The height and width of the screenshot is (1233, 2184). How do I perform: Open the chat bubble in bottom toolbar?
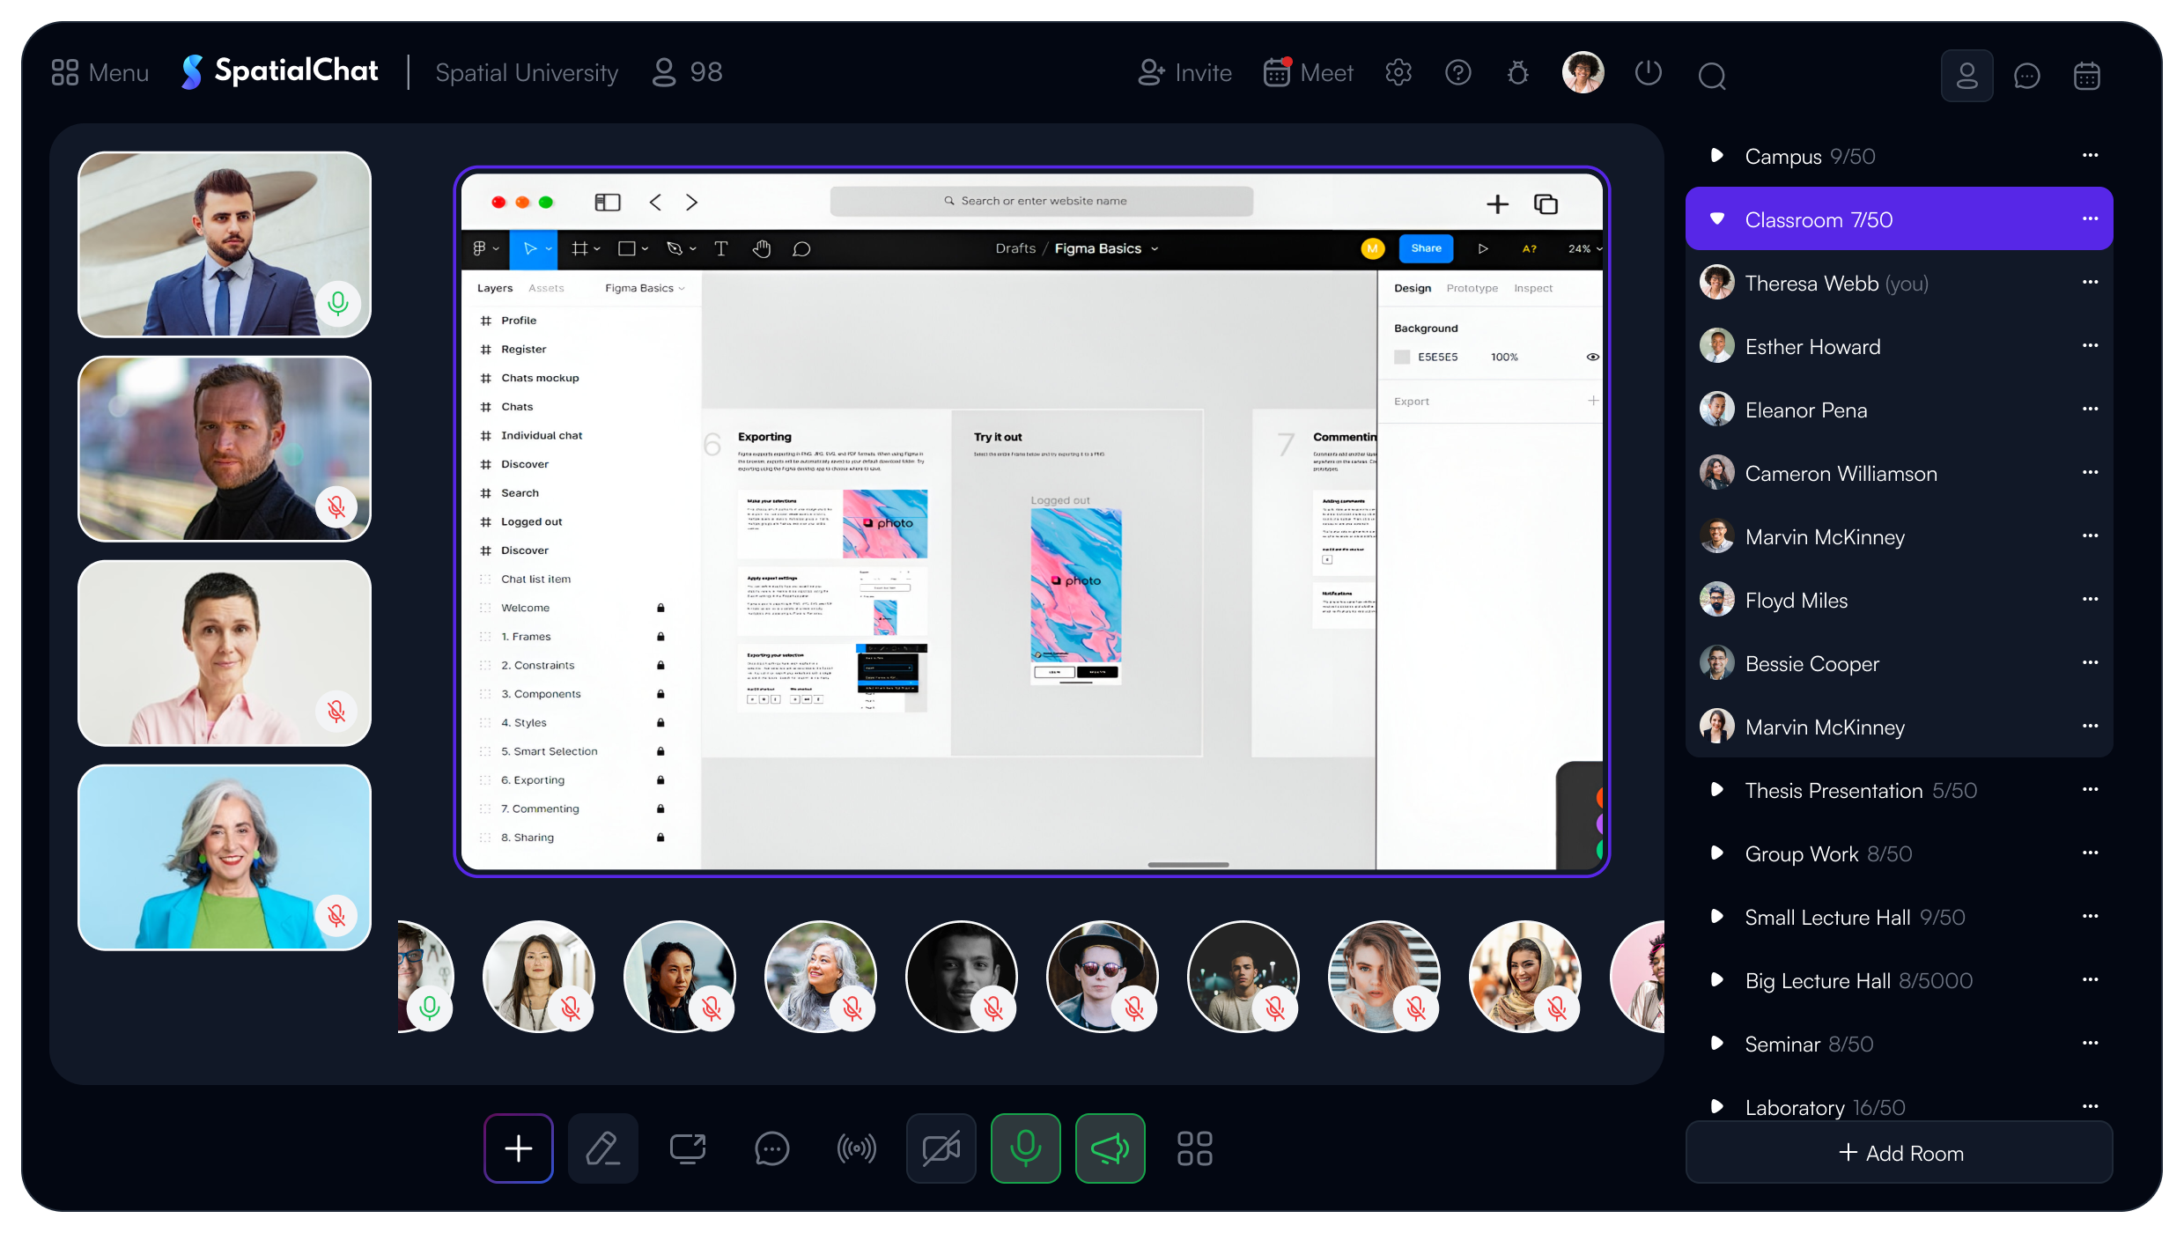[771, 1148]
